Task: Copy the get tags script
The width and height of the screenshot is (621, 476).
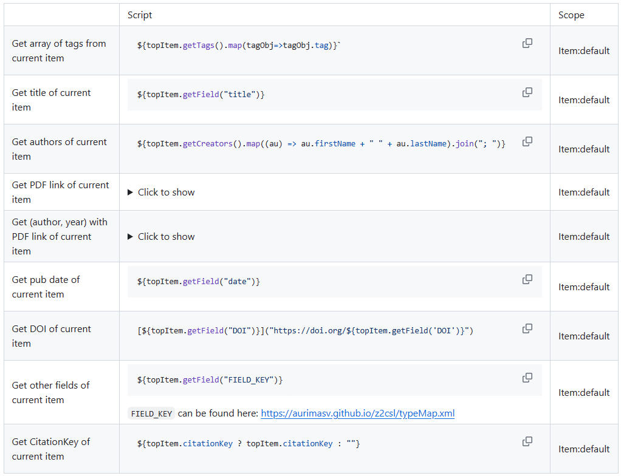Action: [x=527, y=43]
